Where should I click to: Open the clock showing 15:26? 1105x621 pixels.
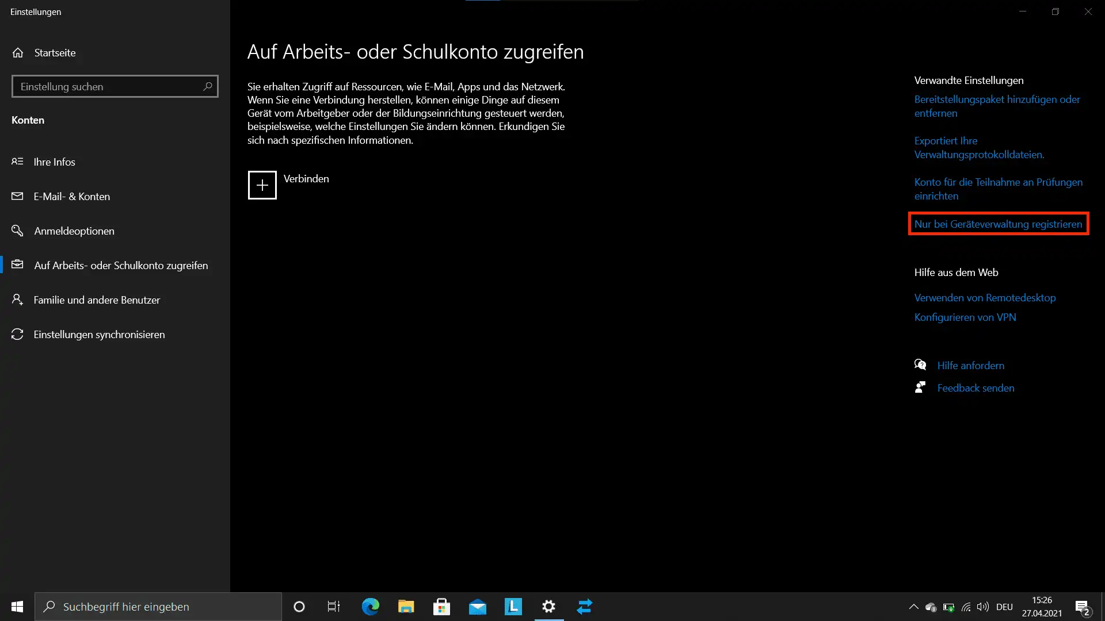(x=1042, y=607)
